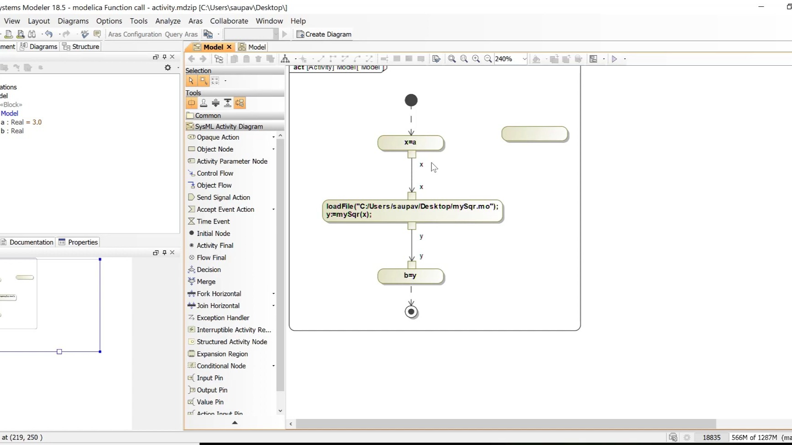Close the active Model diagram tab

click(229, 47)
